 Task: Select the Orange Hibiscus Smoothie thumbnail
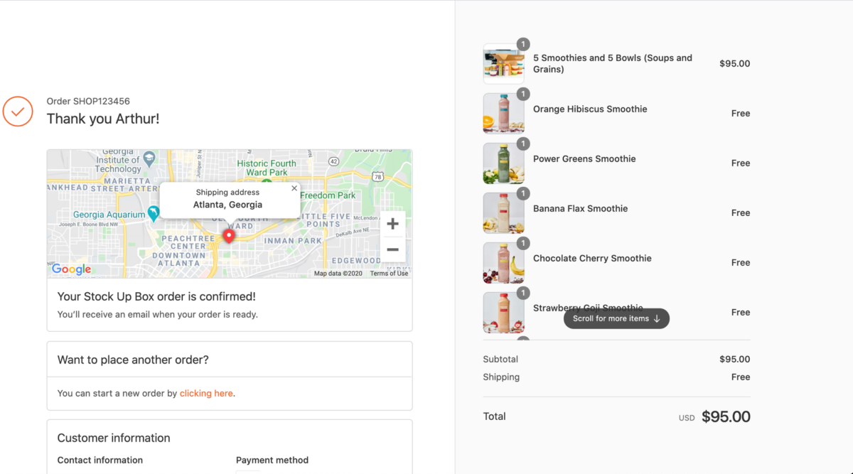click(x=503, y=114)
